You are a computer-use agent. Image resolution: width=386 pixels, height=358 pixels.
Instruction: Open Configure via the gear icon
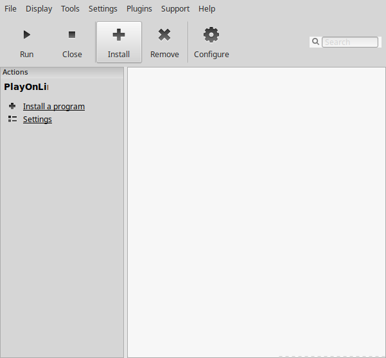[211, 35]
